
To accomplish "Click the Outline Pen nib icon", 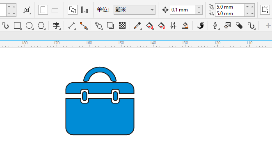I will click(x=215, y=25).
